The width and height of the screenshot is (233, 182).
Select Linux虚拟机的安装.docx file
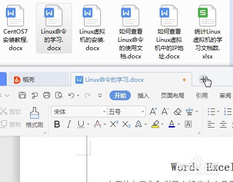[x=92, y=28]
